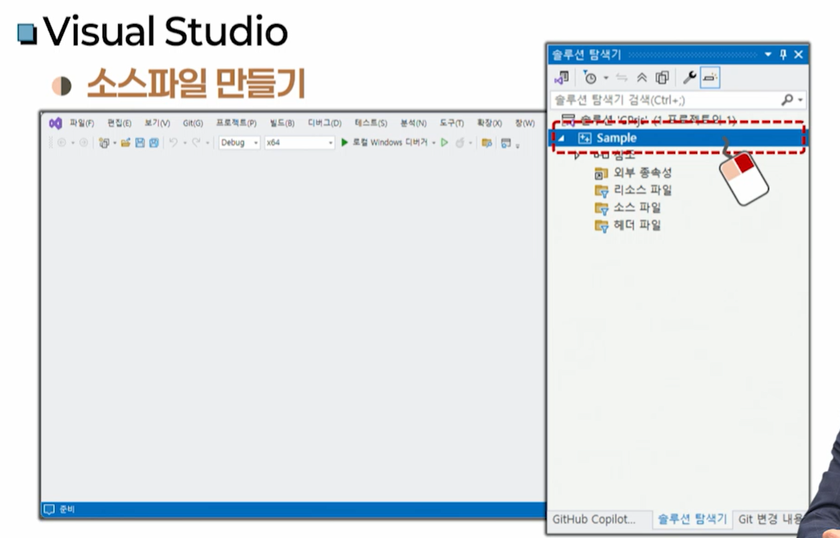Start the 로컬 Windows 디버거 button
The width and height of the screenshot is (840, 538).
tap(384, 143)
